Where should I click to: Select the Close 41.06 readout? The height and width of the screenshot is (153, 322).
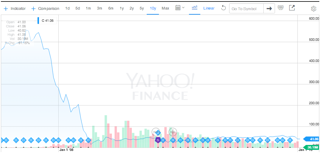coord(16,26)
